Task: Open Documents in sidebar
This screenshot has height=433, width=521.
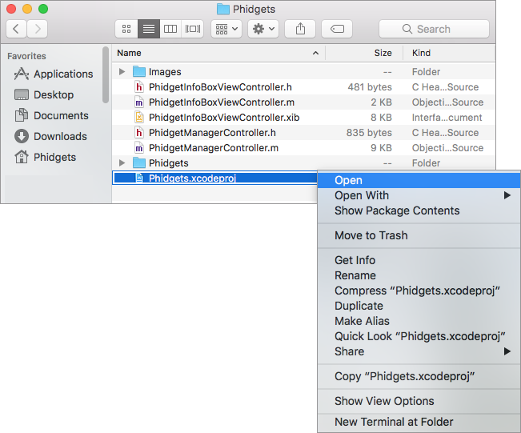Action: 51,115
